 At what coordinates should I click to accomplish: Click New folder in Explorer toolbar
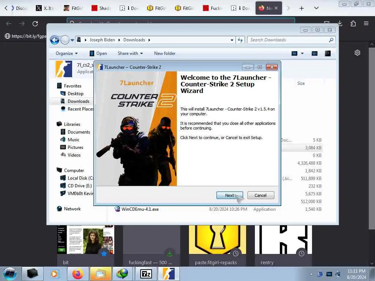pyautogui.click(x=165, y=53)
